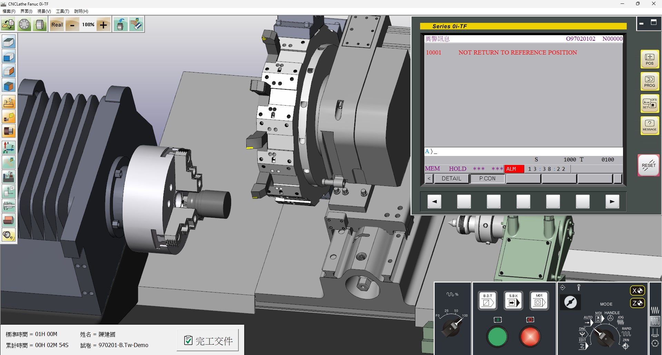Toggle the S.B.K single block button
662x355 pixels.
coord(513,300)
